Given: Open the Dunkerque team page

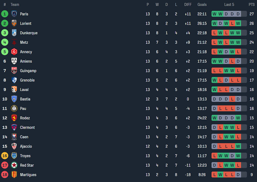Looking at the screenshot, I should click(x=29, y=33).
